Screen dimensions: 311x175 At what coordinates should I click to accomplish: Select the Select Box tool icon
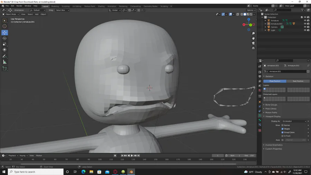[4, 20]
